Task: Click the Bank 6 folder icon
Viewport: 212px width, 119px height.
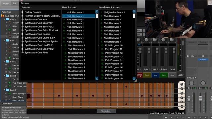Action: 7,90
